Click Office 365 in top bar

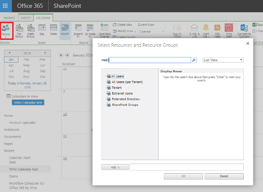[x=30, y=6]
